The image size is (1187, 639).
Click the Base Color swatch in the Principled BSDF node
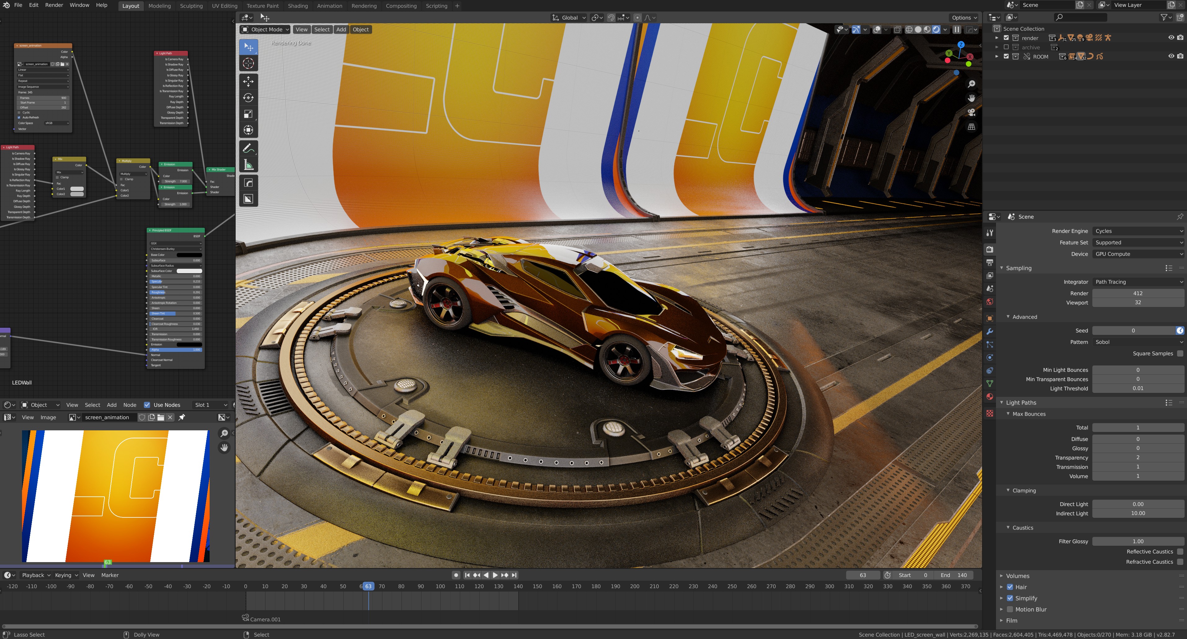coord(189,255)
